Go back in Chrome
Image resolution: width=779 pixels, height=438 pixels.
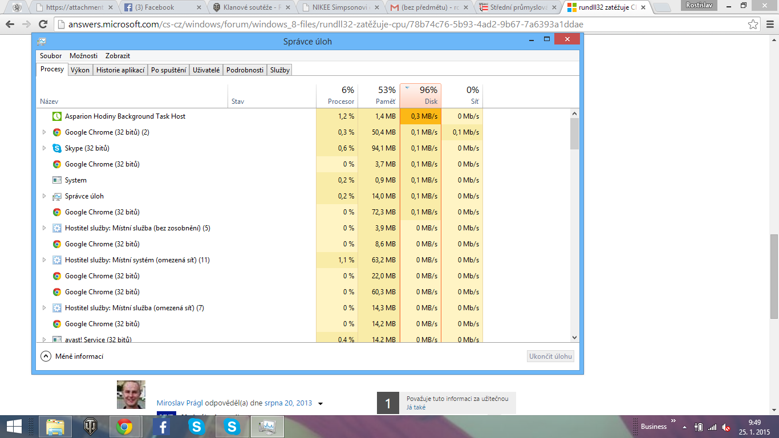[x=10, y=25]
